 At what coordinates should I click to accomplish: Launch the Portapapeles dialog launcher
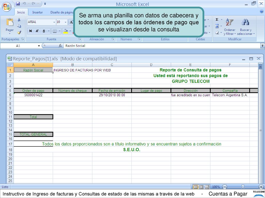23,39
